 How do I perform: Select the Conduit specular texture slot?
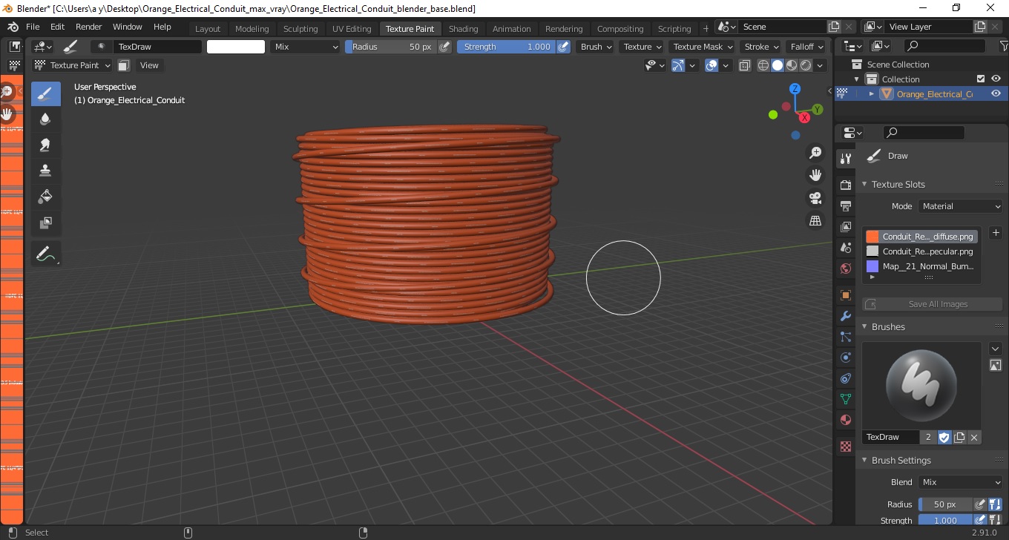(927, 251)
